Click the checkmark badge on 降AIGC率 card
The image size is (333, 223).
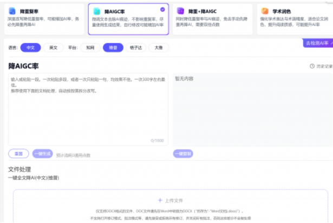163,9
